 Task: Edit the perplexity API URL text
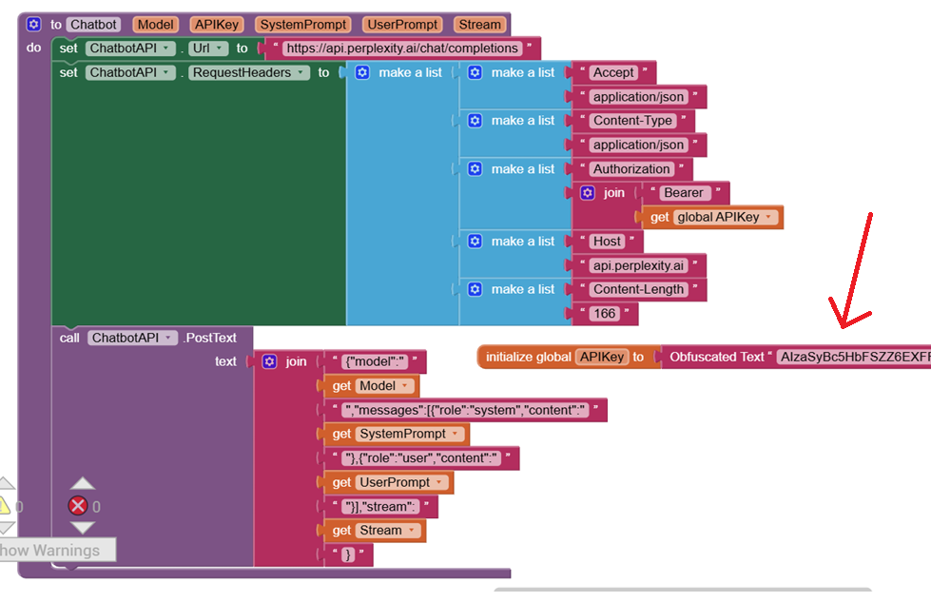coord(402,49)
